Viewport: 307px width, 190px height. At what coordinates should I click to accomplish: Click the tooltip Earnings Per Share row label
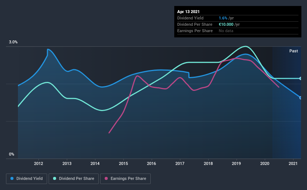[195, 31]
